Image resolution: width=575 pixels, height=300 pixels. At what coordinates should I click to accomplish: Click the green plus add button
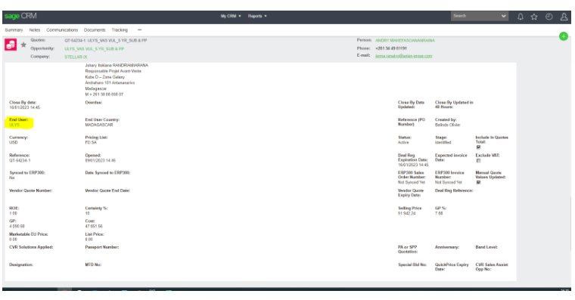[x=564, y=36]
